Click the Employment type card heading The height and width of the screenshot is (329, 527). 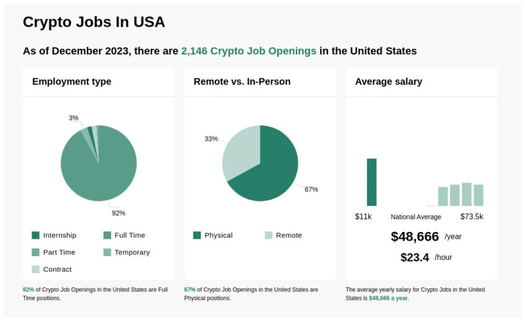pos(71,82)
